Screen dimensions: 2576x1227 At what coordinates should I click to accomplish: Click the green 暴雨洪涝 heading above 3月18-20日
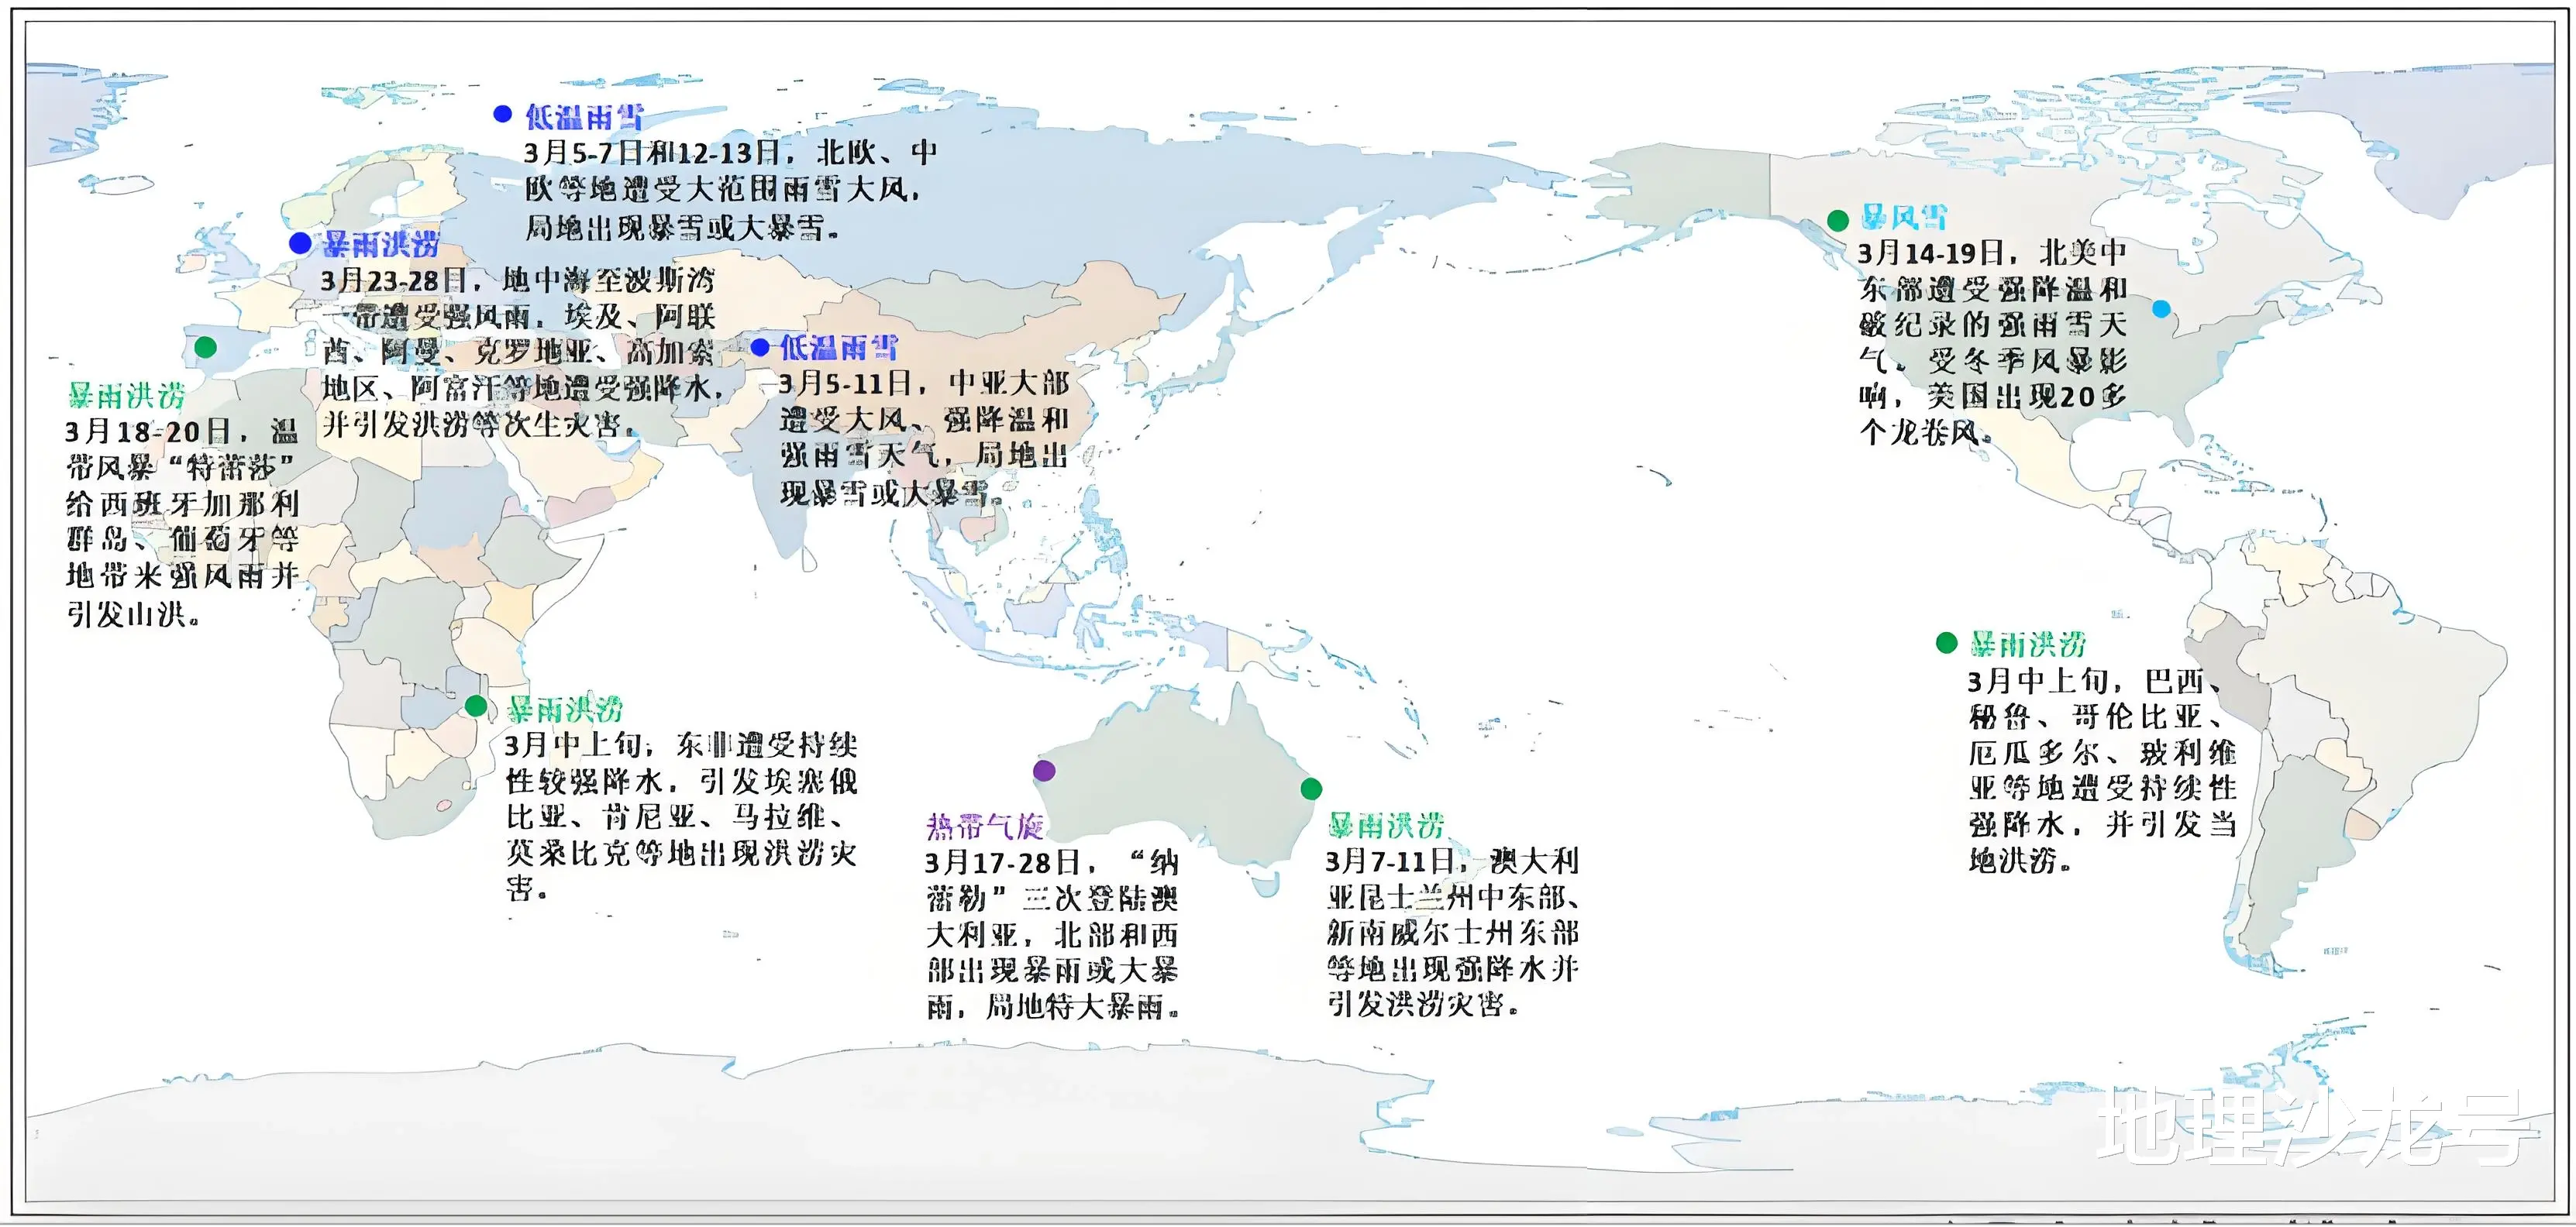[127, 396]
